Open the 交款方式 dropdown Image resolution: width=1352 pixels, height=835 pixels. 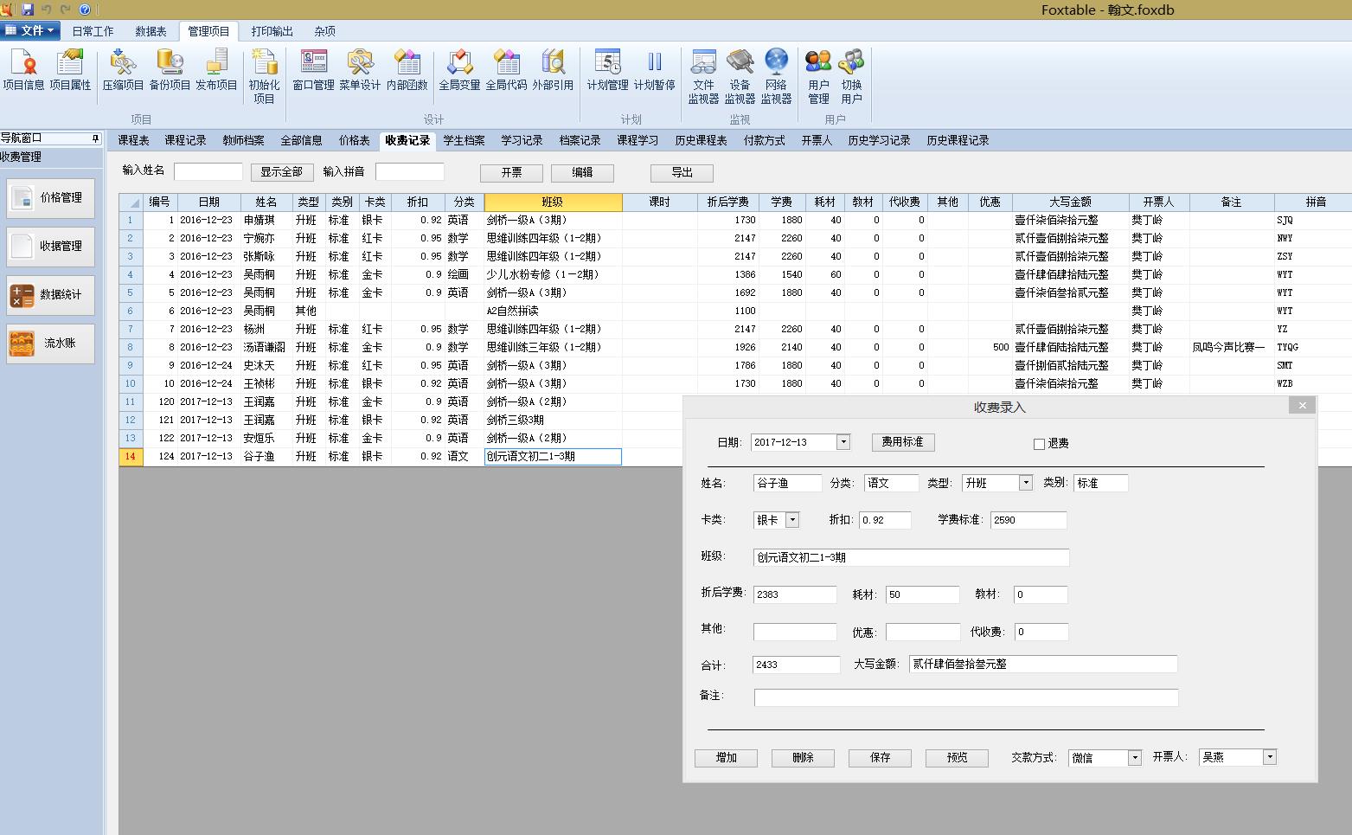coord(1135,758)
